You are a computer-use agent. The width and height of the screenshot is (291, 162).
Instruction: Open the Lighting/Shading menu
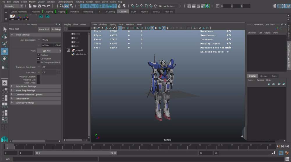[65, 2]
